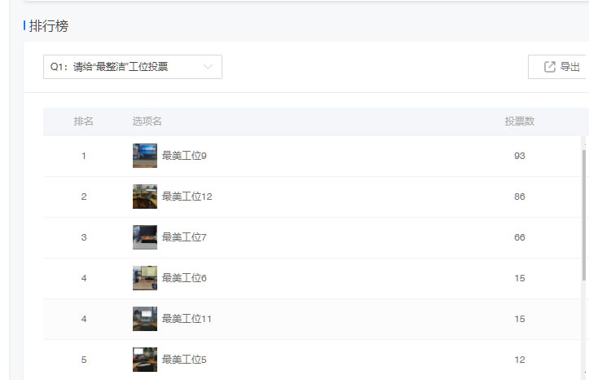Image resolution: width=589 pixels, height=380 pixels.
Task: Open the thumbnail image for 最美工位12
Action: 145,197
